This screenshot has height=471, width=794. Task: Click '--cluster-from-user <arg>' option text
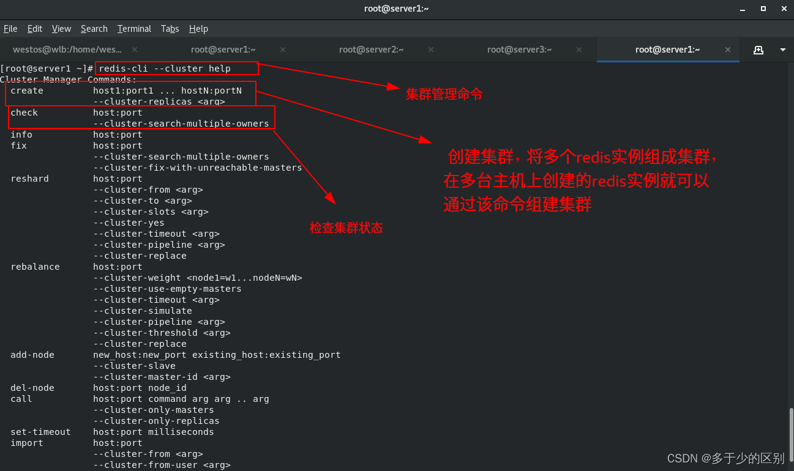point(162,465)
